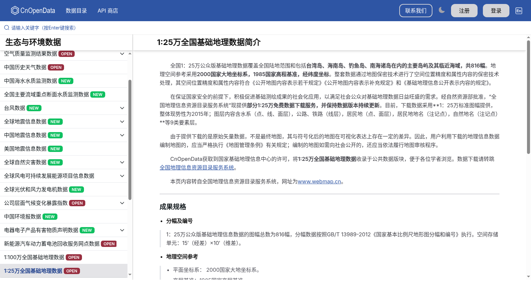Viewport: 531px width, 285px height.
Task: Open the API 商店 menu
Action: [x=108, y=11]
